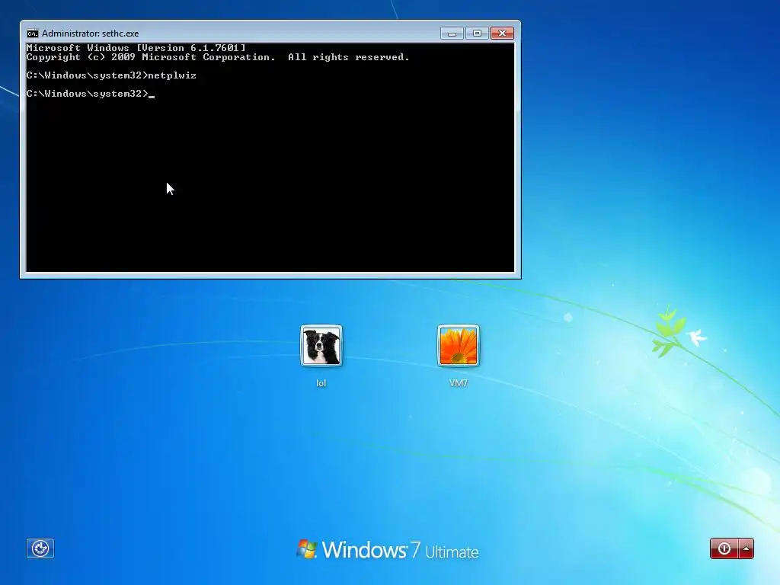Click the Microsoft Windows version line

(136, 48)
